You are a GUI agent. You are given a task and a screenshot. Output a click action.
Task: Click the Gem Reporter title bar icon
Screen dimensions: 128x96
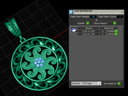pos(71,12)
